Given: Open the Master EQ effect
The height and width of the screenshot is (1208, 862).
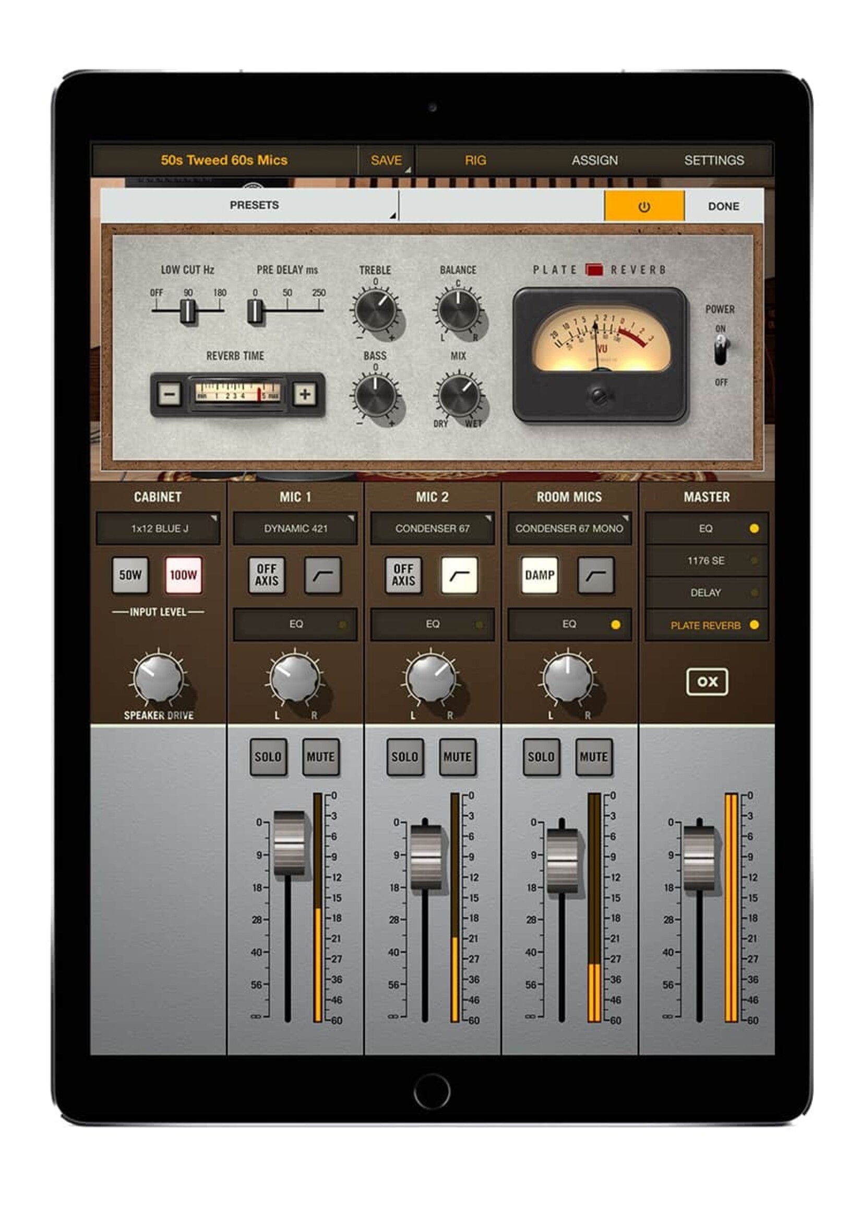Looking at the screenshot, I should coord(707,528).
